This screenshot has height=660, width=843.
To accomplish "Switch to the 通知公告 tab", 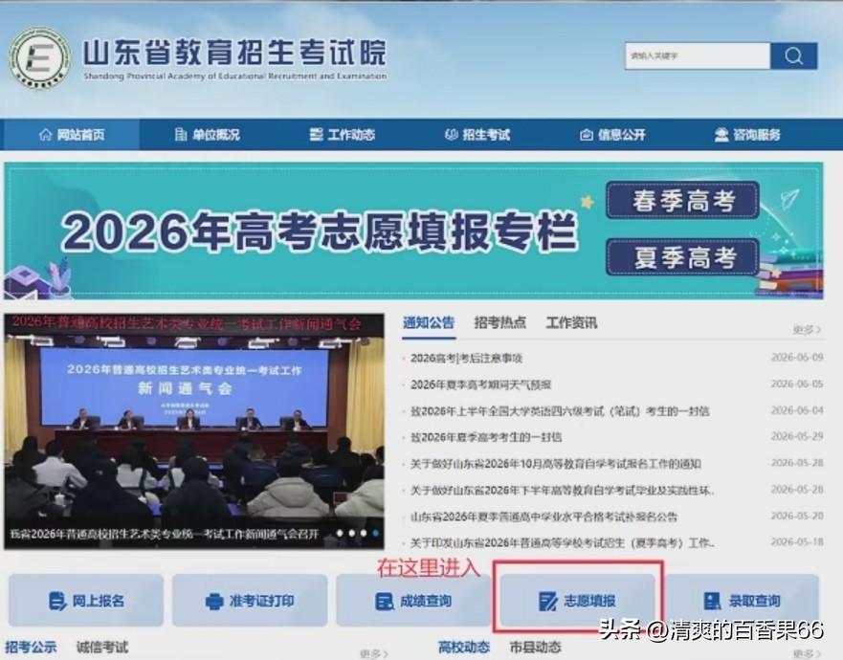I will pyautogui.click(x=429, y=322).
